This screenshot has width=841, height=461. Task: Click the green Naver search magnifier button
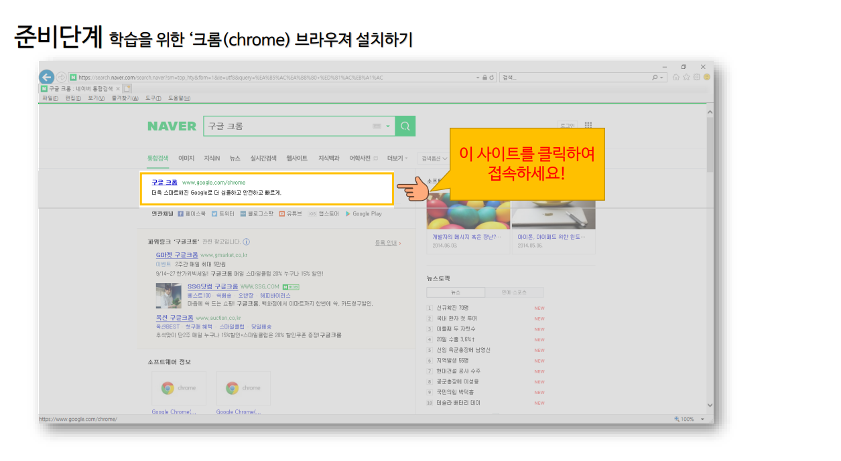click(405, 126)
